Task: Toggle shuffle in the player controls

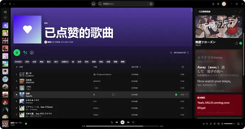Action: (112, 123)
